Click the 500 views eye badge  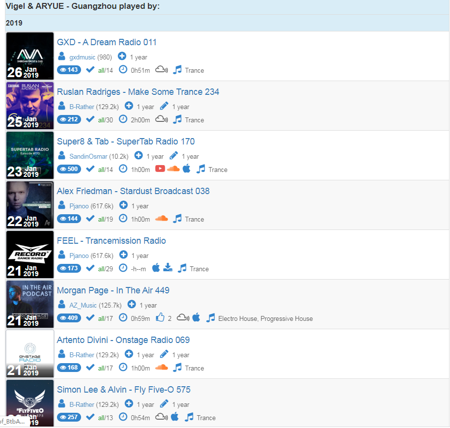tap(69, 169)
